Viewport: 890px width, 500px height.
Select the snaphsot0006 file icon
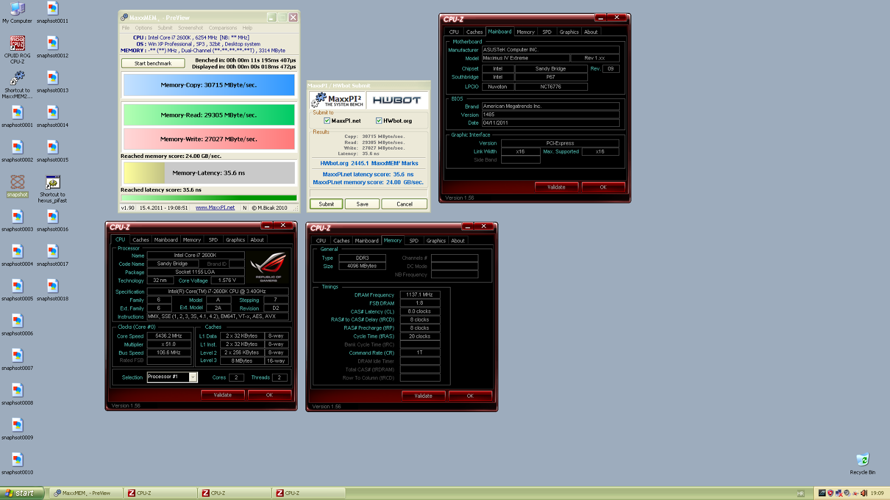click(17, 325)
